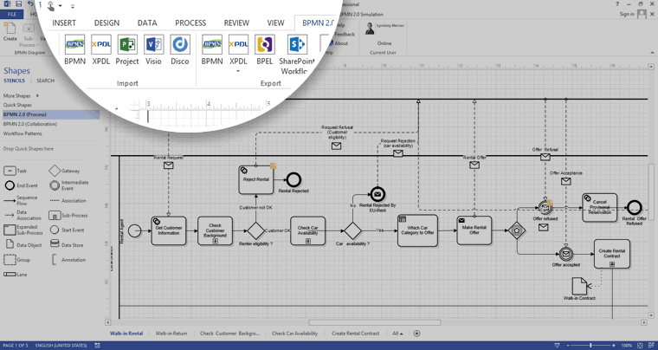Screen dimensions: 658x350
Task: Switch to the REVIEW ribbon tab
Action: point(236,23)
